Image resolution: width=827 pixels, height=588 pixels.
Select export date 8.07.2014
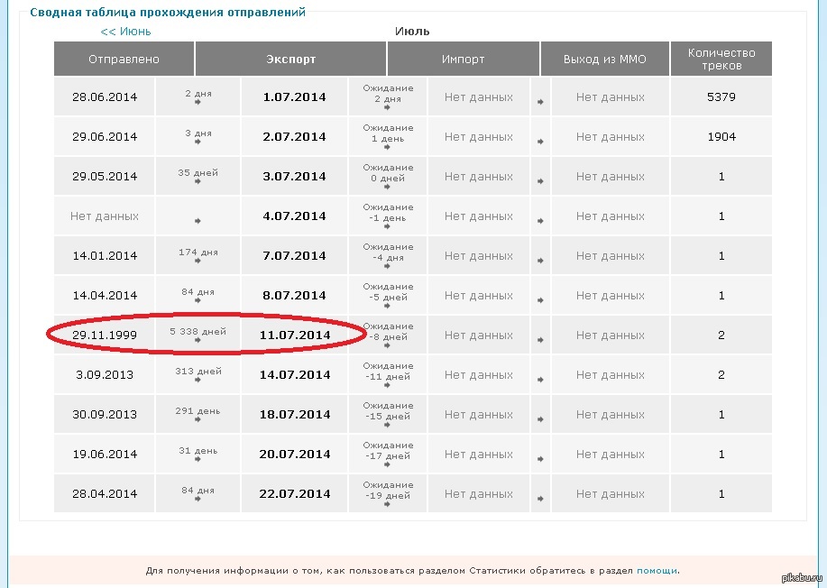[294, 295]
